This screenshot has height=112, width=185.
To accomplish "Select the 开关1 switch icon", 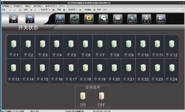I will tap(14, 44).
